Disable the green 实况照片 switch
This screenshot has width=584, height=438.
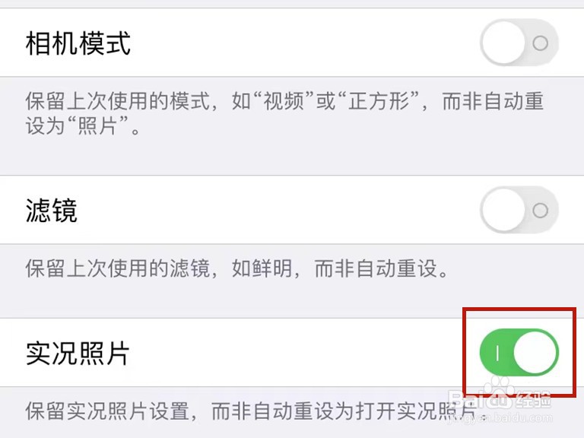[519, 352]
